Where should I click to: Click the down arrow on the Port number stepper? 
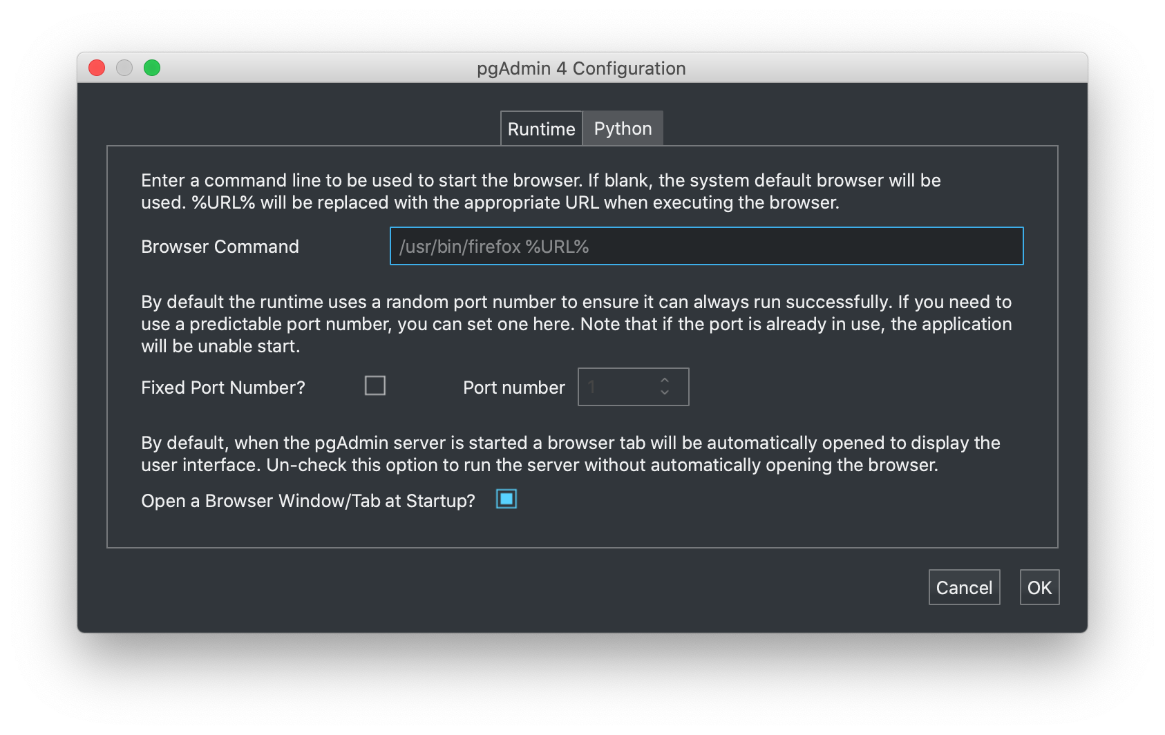[663, 393]
